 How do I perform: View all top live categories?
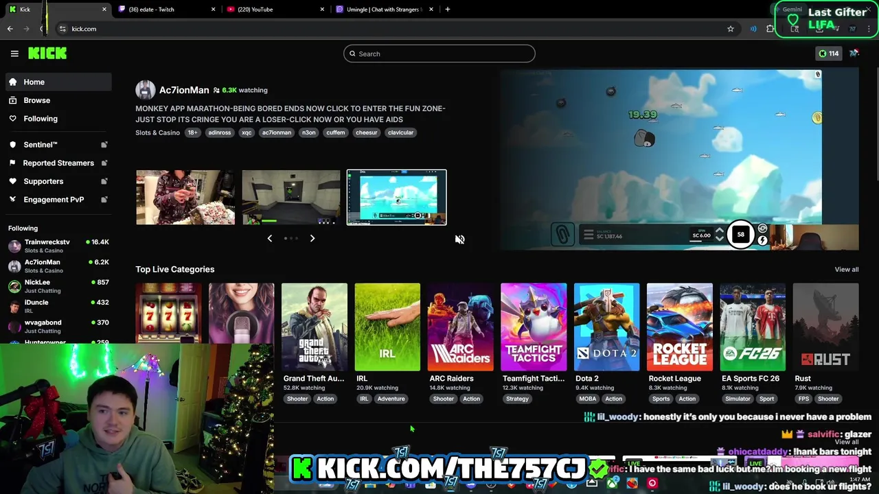846,270
